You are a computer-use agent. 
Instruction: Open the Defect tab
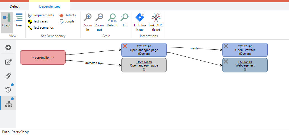point(15,6)
